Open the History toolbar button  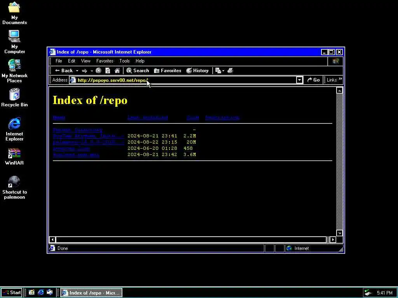tap(197, 71)
